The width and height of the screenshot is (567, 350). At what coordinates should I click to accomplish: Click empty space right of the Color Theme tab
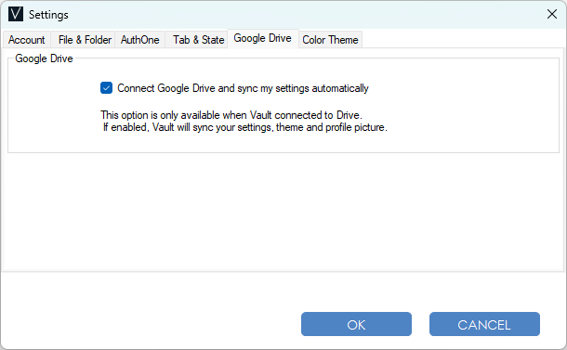463,39
